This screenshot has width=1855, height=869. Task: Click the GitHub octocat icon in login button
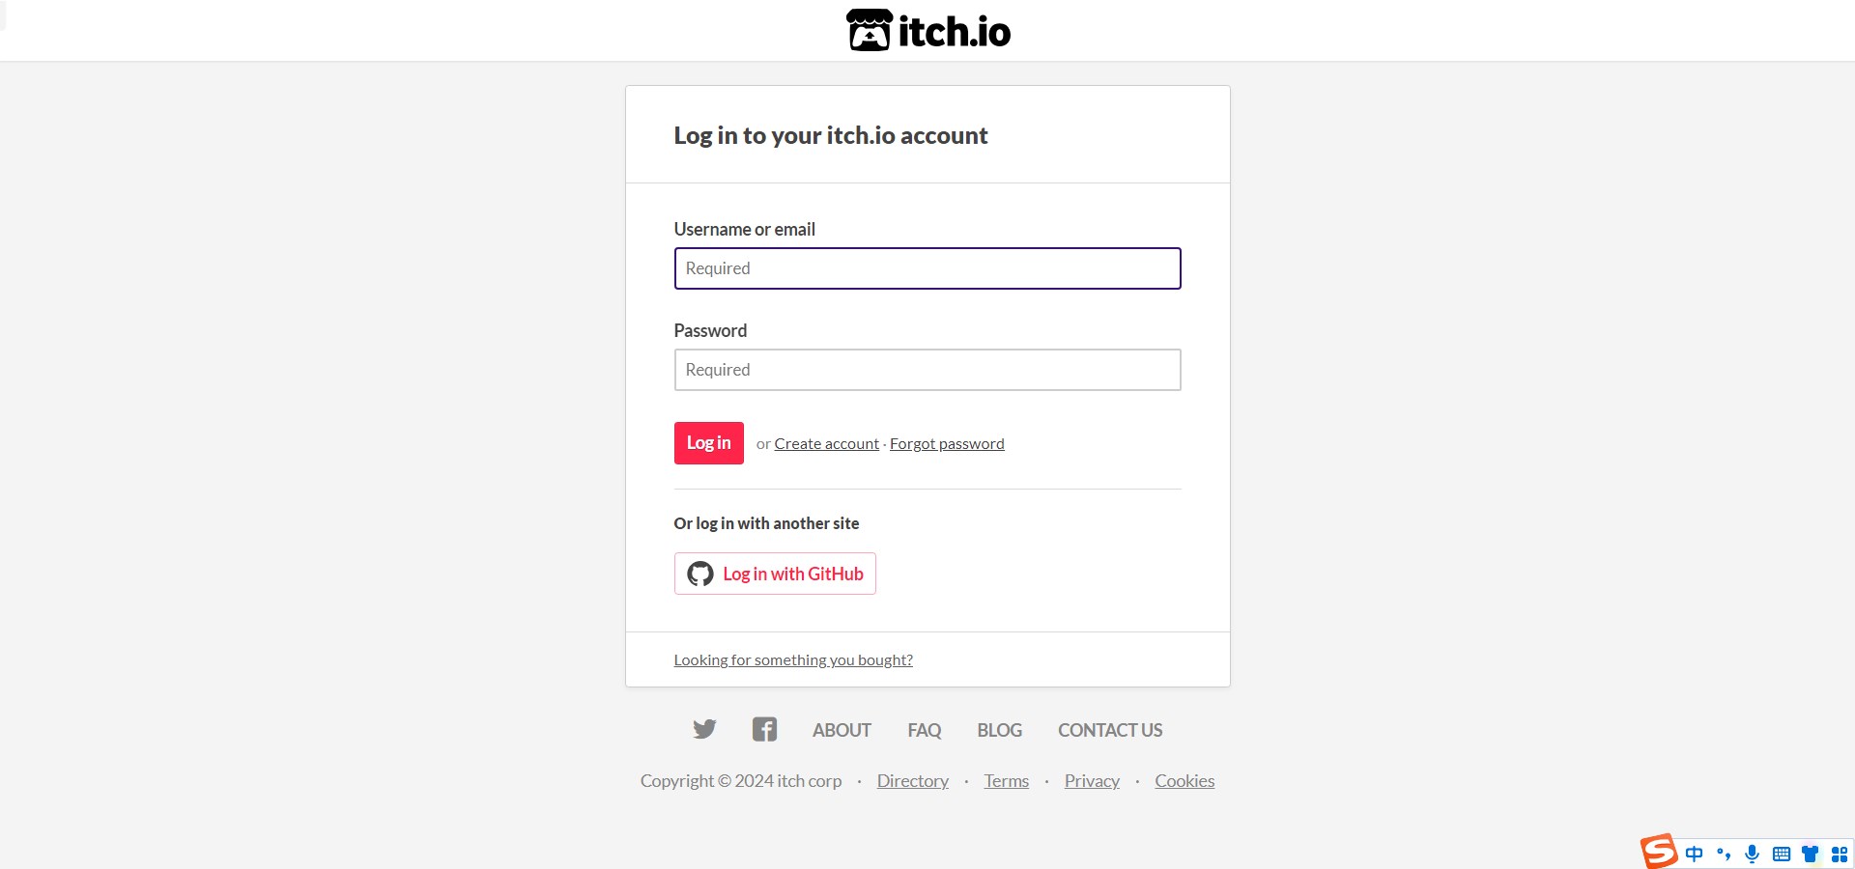(x=701, y=573)
